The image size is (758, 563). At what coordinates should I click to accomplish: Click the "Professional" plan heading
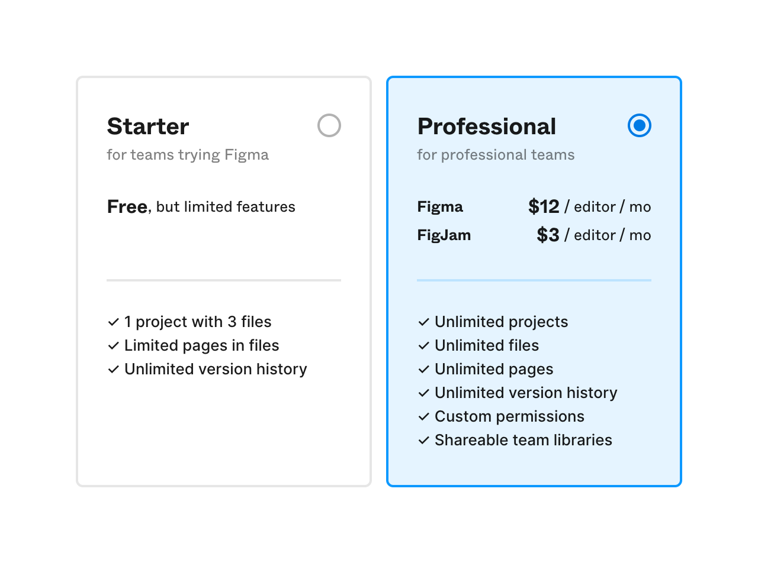pos(486,126)
